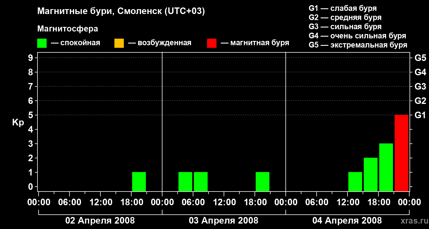Click the only green bar on 02 Апреля
The image size is (429, 229).
[x=139, y=181]
